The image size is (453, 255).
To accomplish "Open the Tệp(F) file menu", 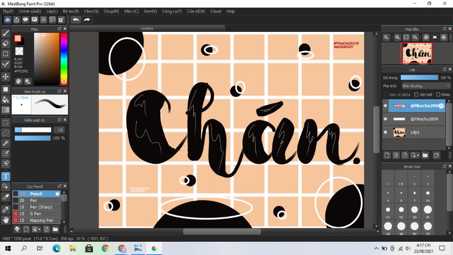I will [x=8, y=11].
